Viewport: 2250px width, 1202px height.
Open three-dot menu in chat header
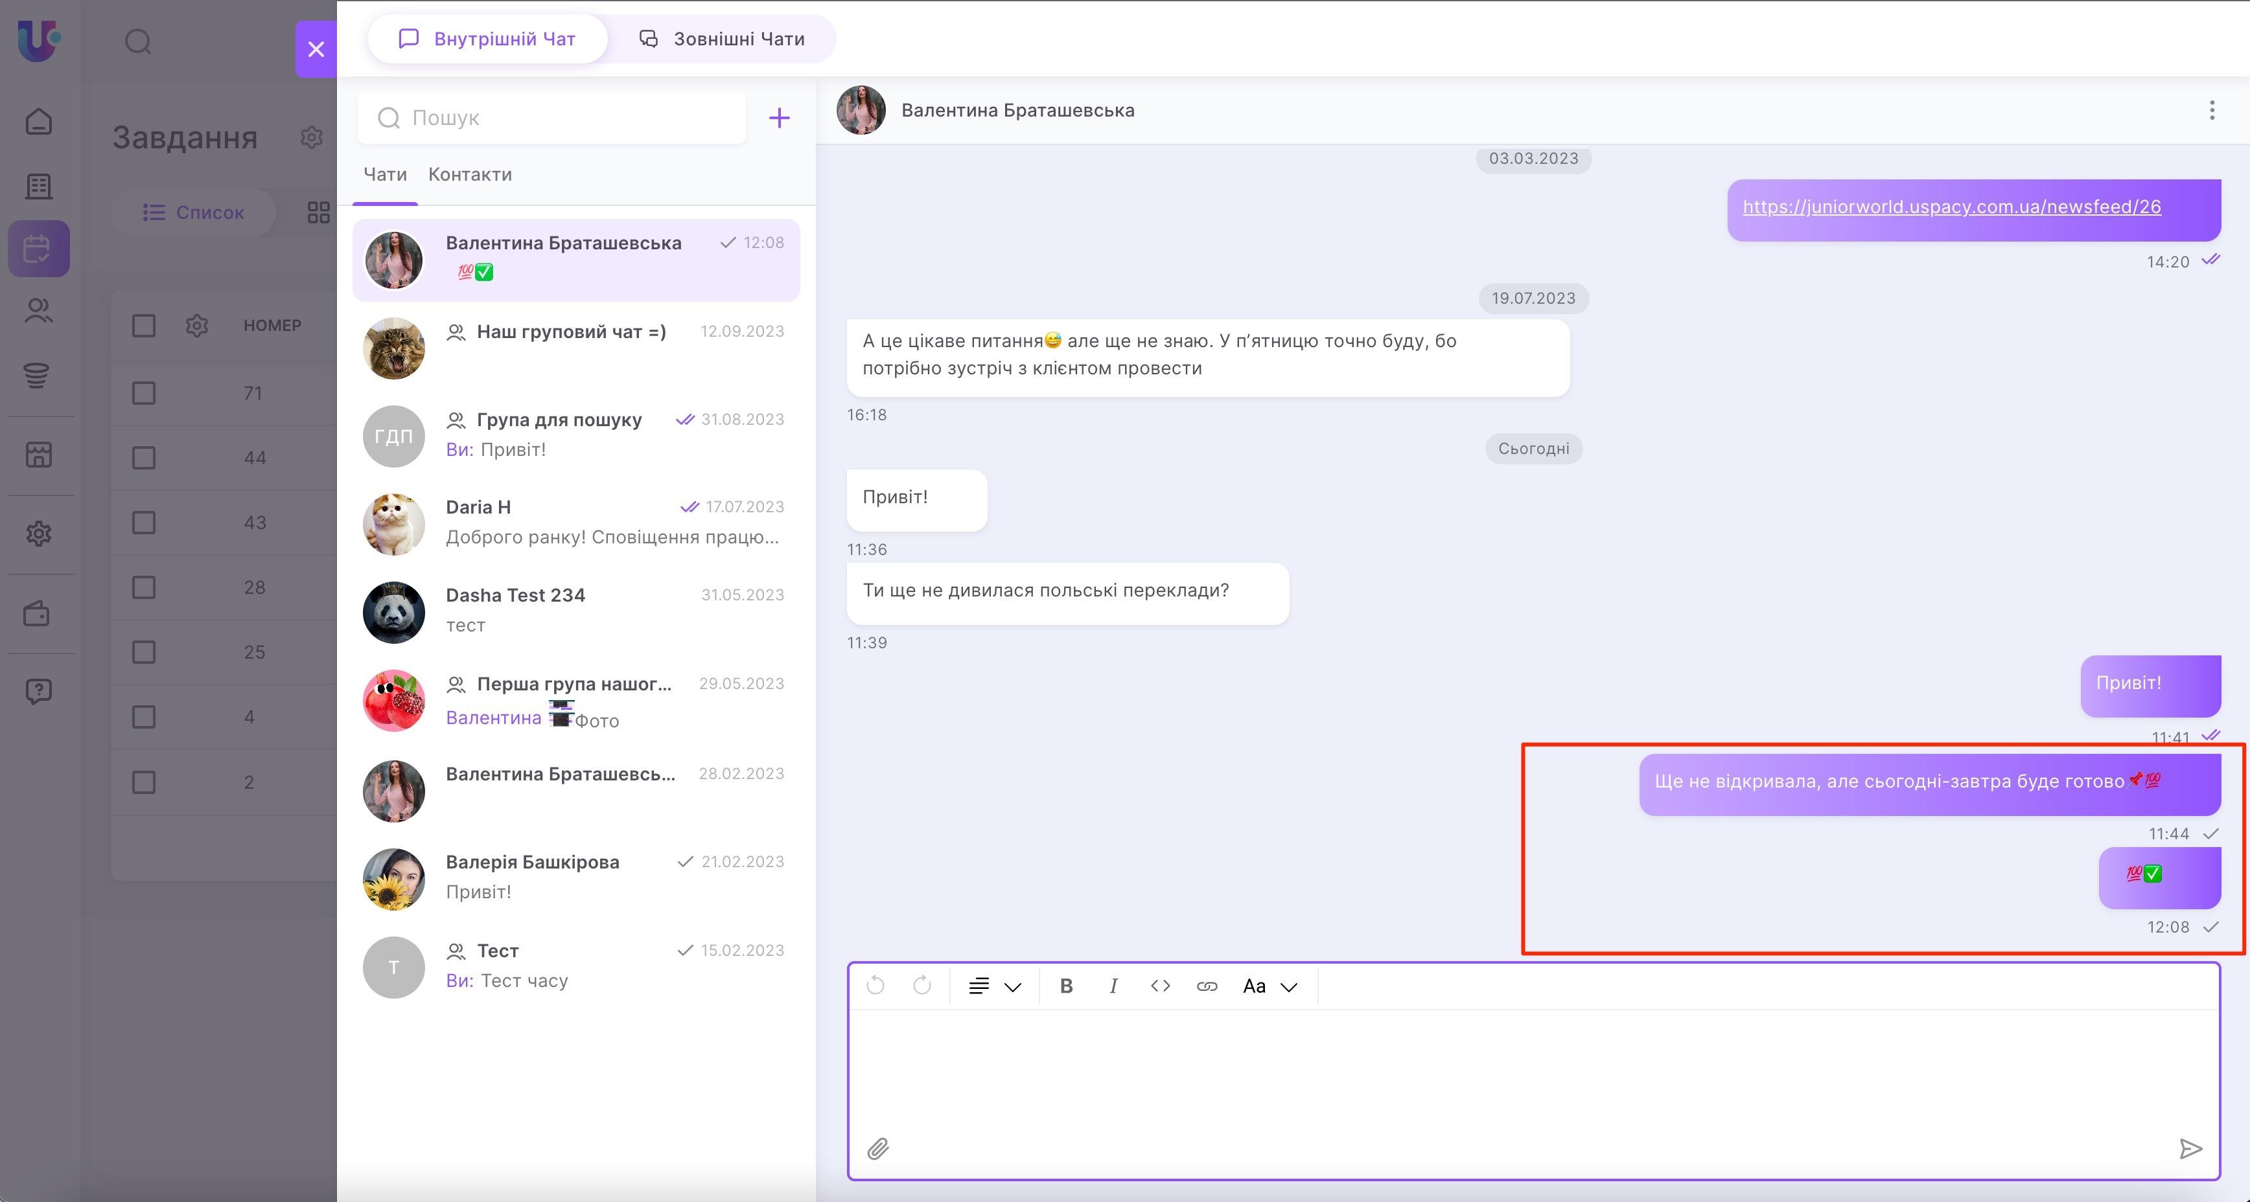[x=2212, y=110]
